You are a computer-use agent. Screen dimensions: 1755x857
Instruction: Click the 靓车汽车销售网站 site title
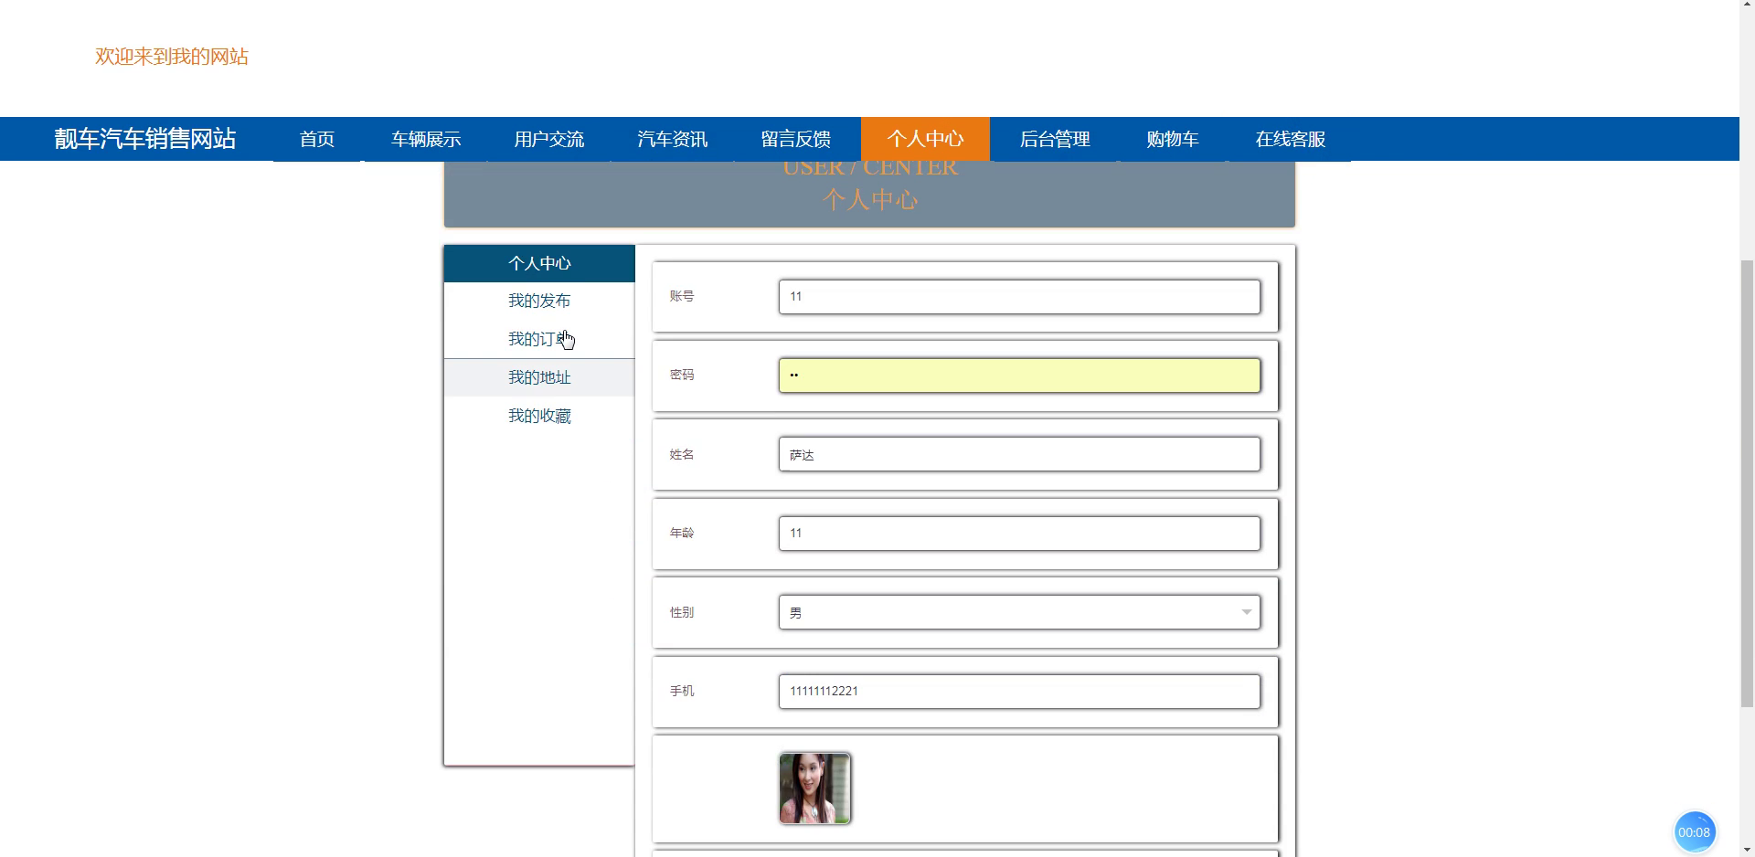pos(145,139)
